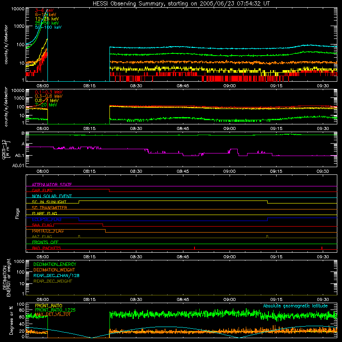
Task: Click the 09:00 tick under the keV plot
Action: tap(230, 86)
